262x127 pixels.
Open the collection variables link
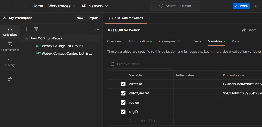(x=247, y=52)
